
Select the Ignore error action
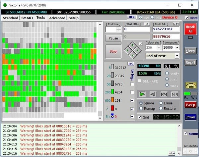[x=141, y=103]
